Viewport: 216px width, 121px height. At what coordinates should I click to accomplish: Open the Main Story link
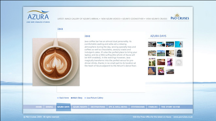(77, 98)
